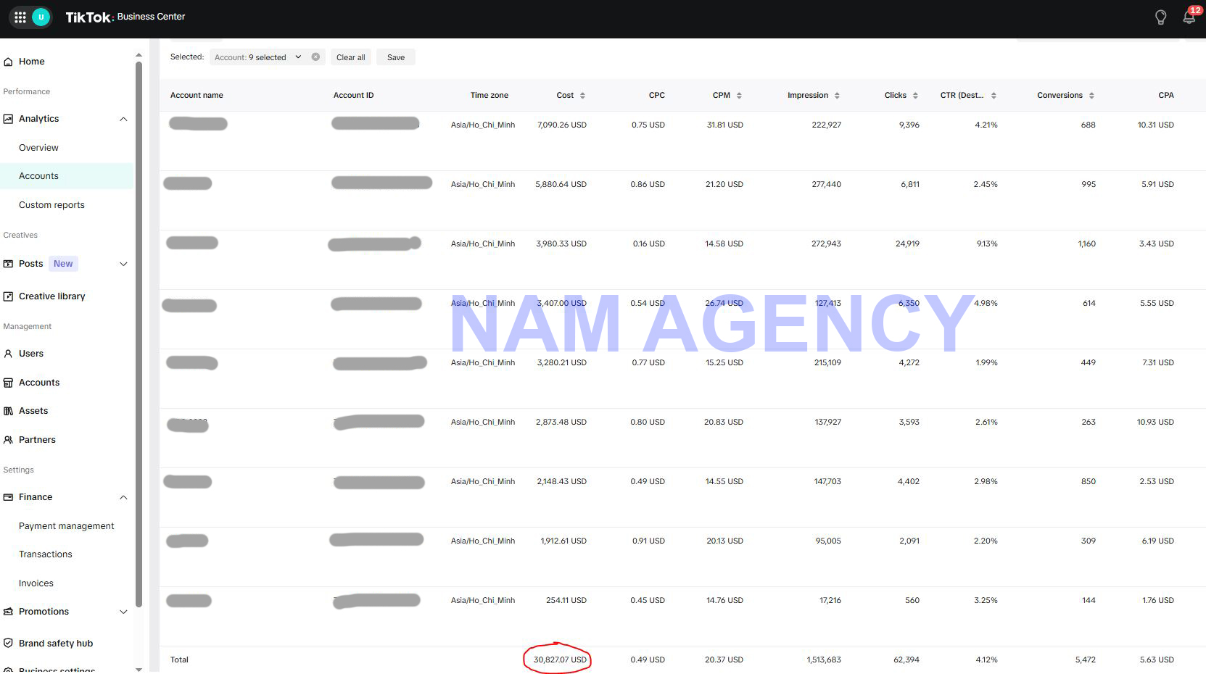Click conversions value 850
1206x674 pixels.
click(x=1089, y=482)
